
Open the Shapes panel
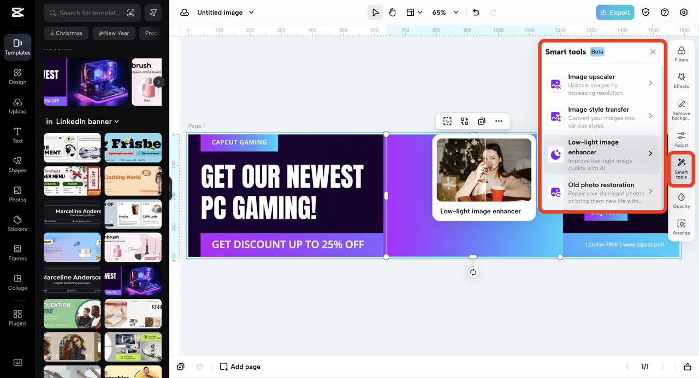click(x=17, y=165)
